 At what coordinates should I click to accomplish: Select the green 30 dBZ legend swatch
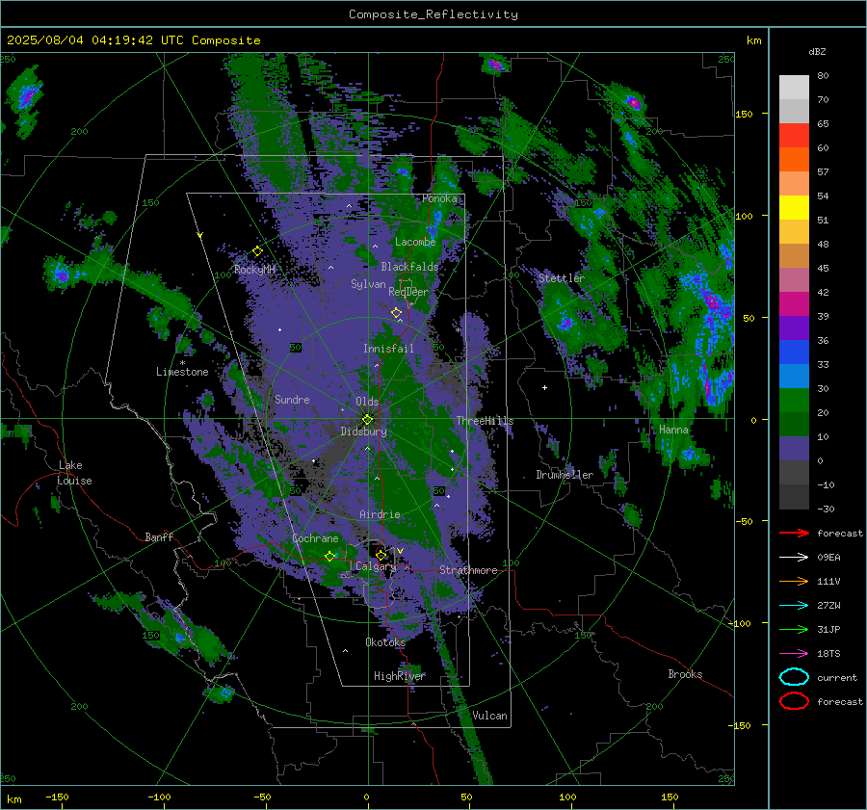[x=794, y=400]
